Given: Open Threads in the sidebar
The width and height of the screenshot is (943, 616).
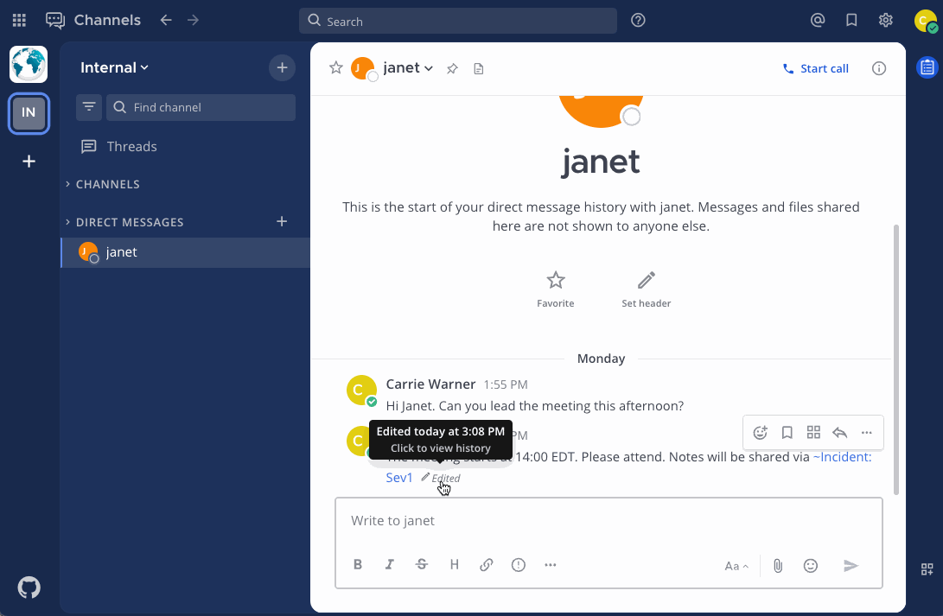Looking at the screenshot, I should (x=131, y=146).
